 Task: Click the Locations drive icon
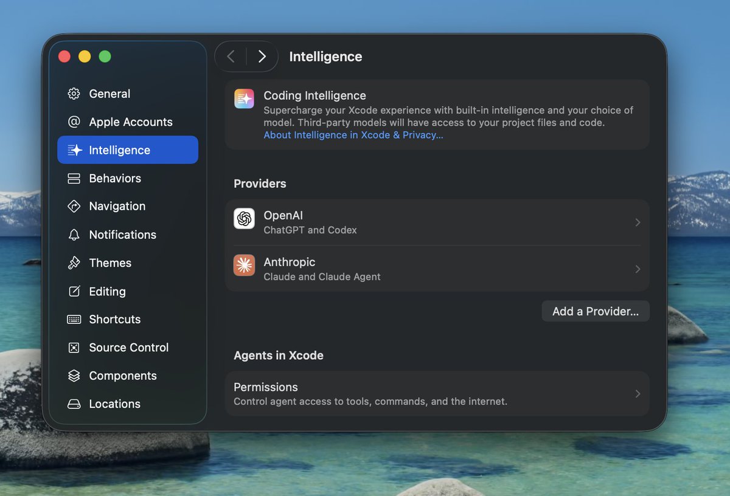(74, 404)
